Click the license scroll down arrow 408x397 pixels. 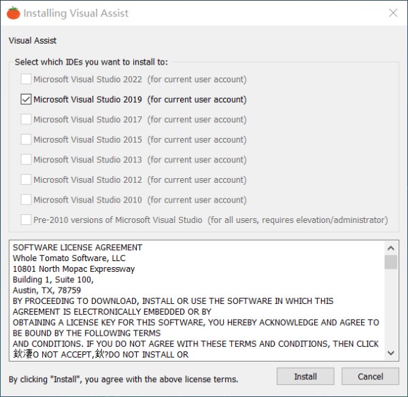coord(391,353)
